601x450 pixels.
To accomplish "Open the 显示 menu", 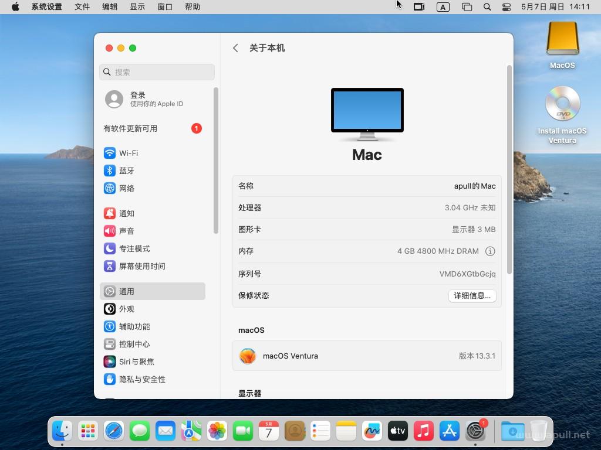I will (137, 7).
